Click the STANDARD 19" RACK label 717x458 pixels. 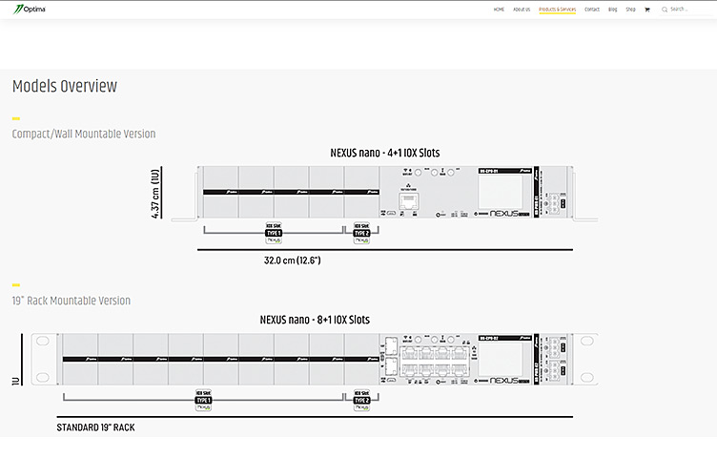point(95,427)
